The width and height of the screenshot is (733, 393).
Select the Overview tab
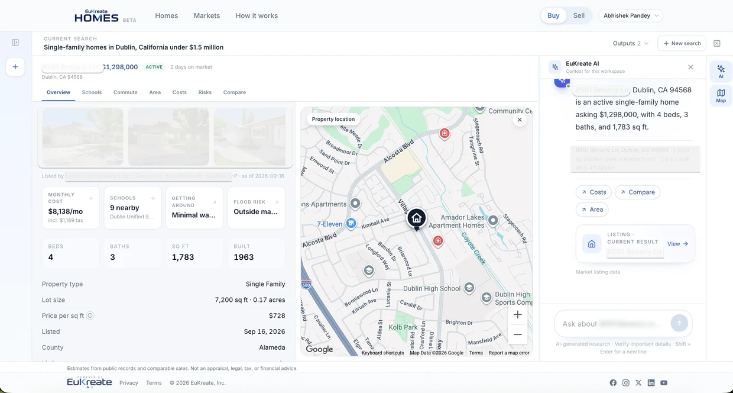[59, 92]
